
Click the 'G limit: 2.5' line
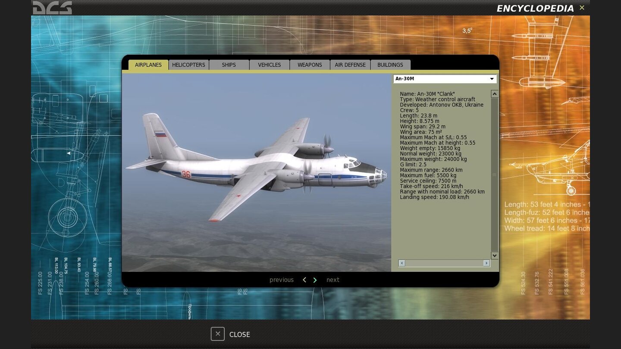coord(413,165)
